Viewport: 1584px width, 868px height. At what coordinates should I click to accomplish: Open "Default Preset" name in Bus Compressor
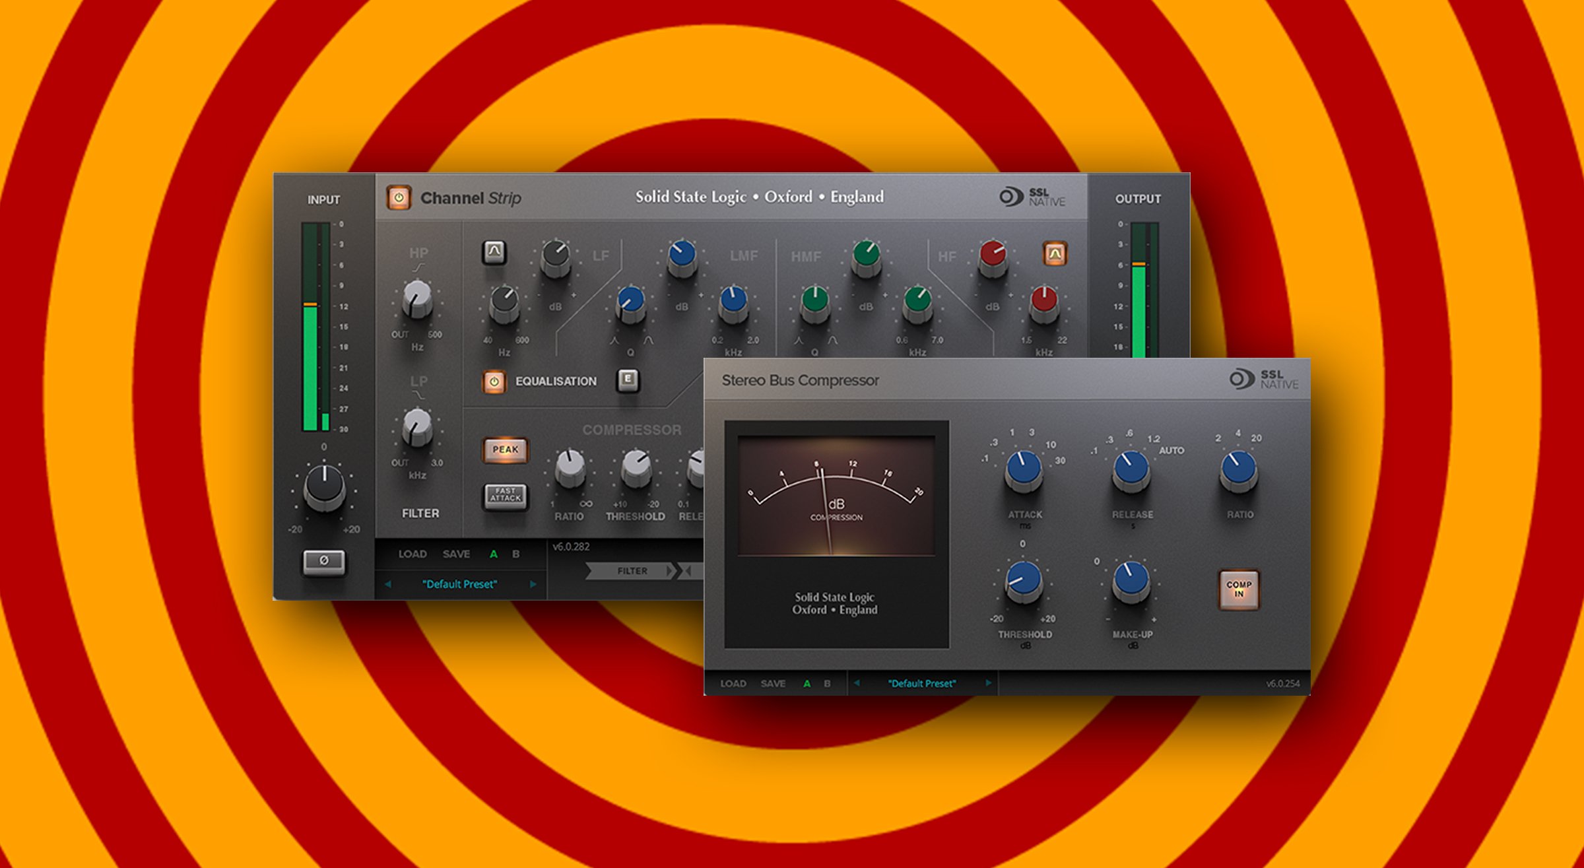click(x=922, y=684)
